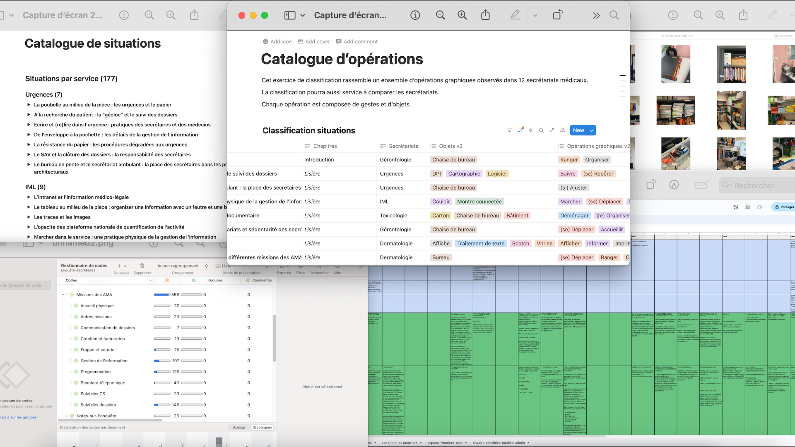Viewport: 795px width, 447px height.
Task: Click the rotate icon in Preview toolbar
Action: [x=558, y=15]
